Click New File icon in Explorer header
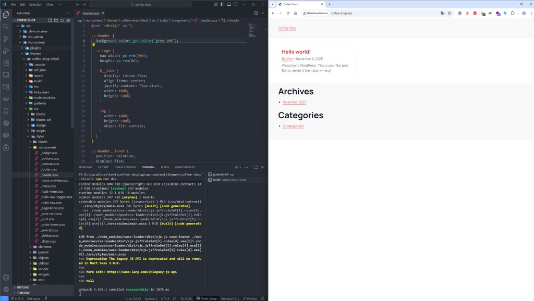Image resolution: width=534 pixels, height=301 pixels. click(50, 20)
